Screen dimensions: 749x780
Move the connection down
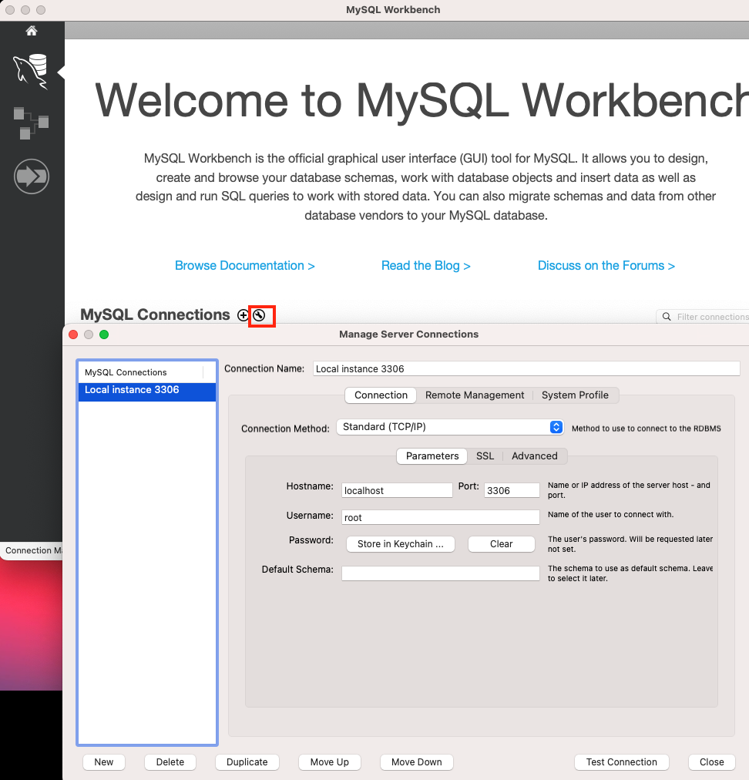click(x=417, y=762)
